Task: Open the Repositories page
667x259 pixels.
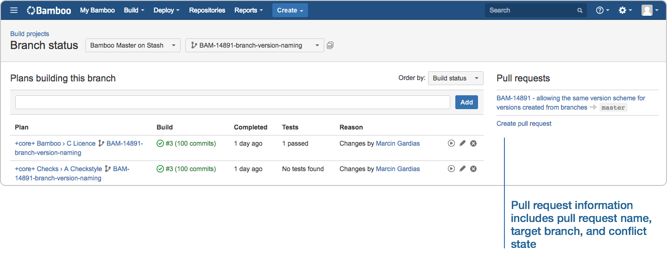Action: coord(207,10)
